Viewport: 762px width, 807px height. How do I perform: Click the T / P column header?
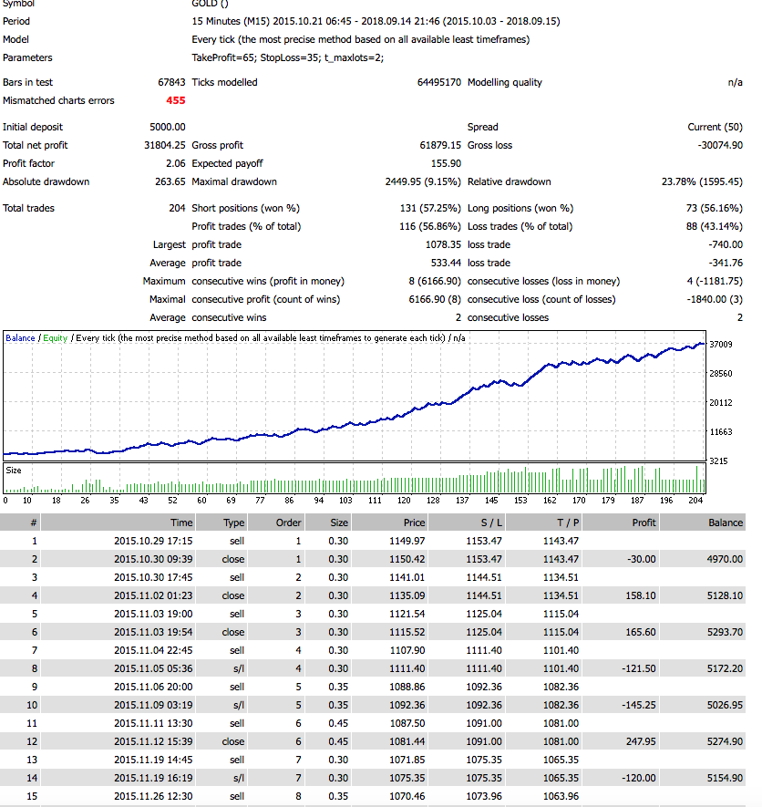coord(543,522)
